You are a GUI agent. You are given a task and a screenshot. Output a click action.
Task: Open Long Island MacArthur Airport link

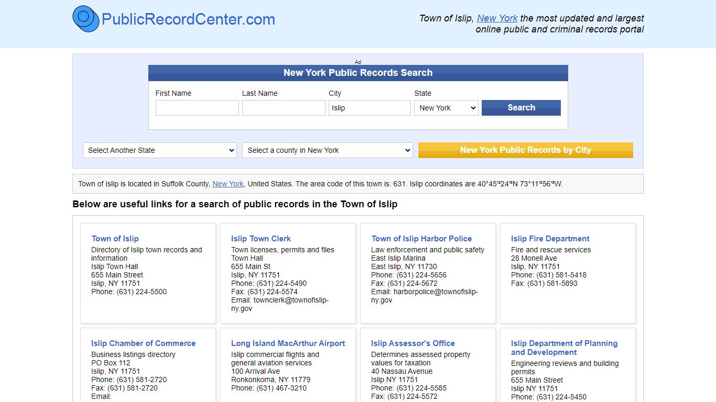288,343
